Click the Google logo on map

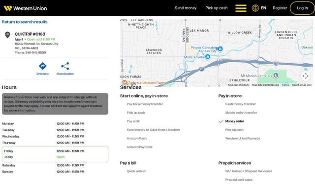(128, 83)
